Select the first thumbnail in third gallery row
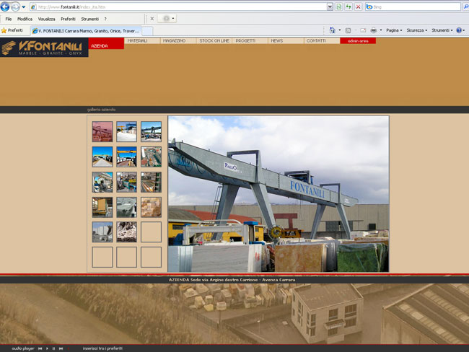 pyautogui.click(x=102, y=182)
